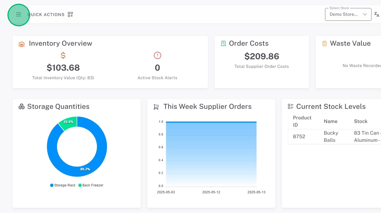Click the Waste Value trash can icon
This screenshot has width=381, height=213.
point(325,44)
